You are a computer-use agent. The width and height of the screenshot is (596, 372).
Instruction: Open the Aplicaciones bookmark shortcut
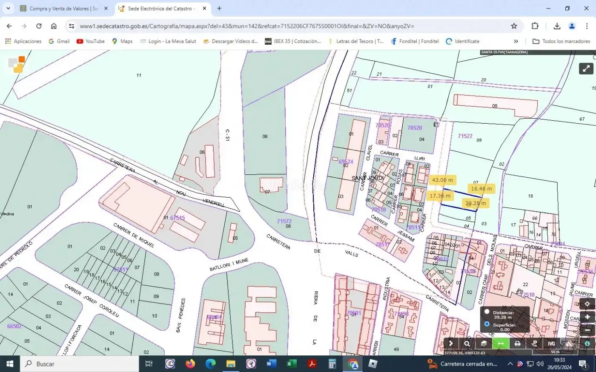23,41
